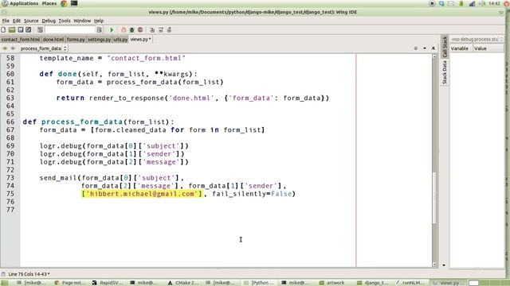Pause the debug process with the hand icon
510x286 pixels.
(124, 30)
